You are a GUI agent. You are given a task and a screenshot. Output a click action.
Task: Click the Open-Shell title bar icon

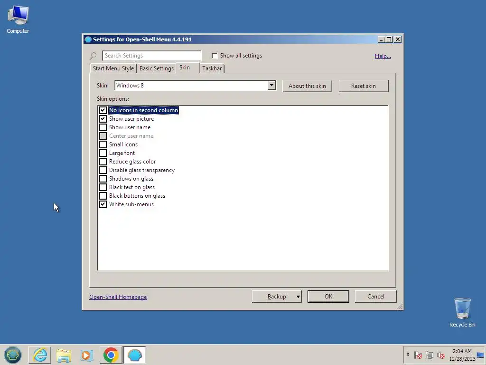[88, 39]
